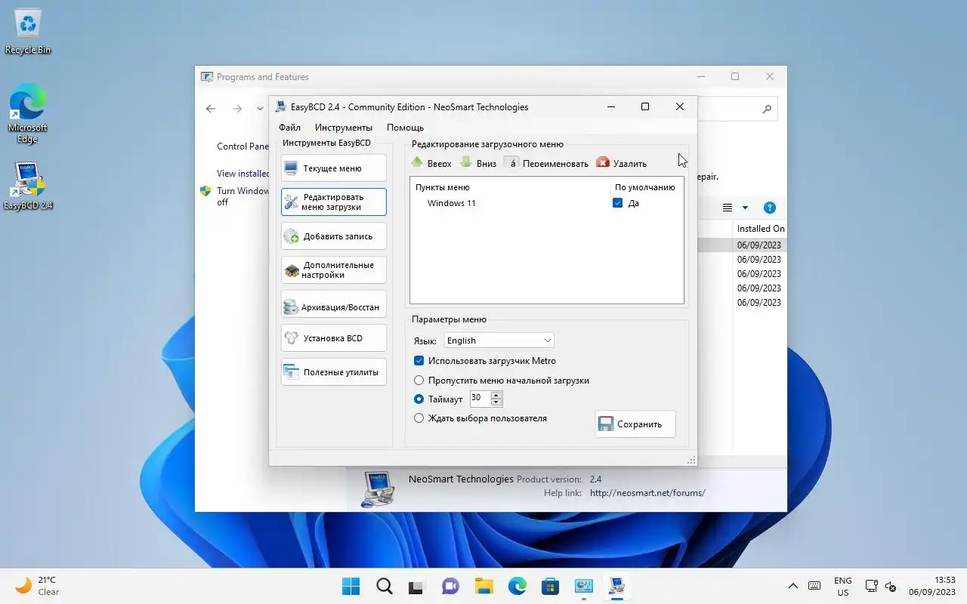Delete entry with Удалить

coord(622,163)
